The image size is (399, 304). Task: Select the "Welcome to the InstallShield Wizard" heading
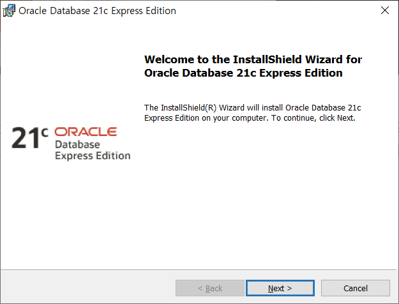click(253, 66)
